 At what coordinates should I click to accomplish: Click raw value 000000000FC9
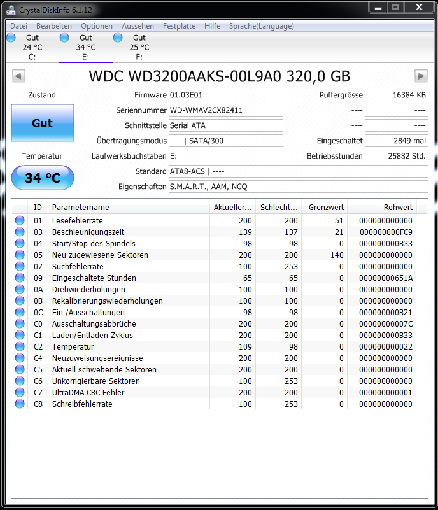coord(386,232)
